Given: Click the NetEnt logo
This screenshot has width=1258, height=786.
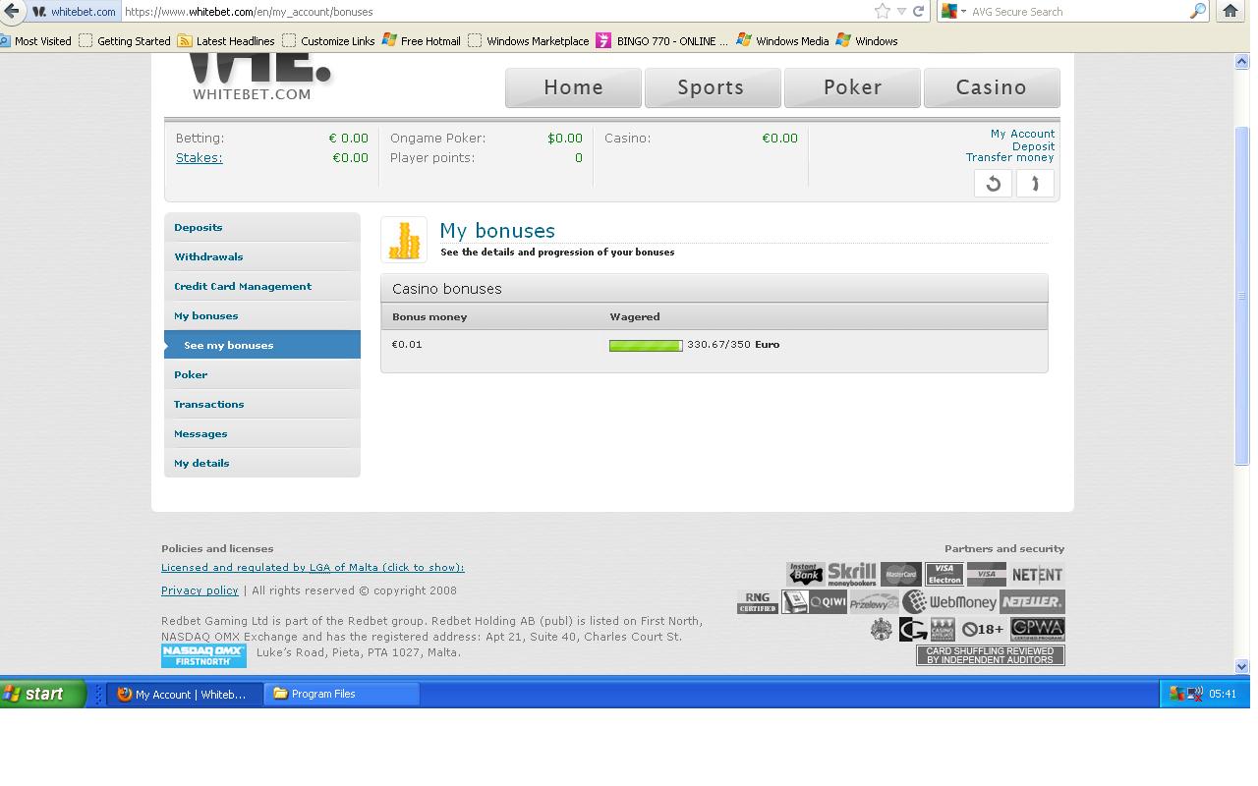Looking at the screenshot, I should tap(1037, 575).
